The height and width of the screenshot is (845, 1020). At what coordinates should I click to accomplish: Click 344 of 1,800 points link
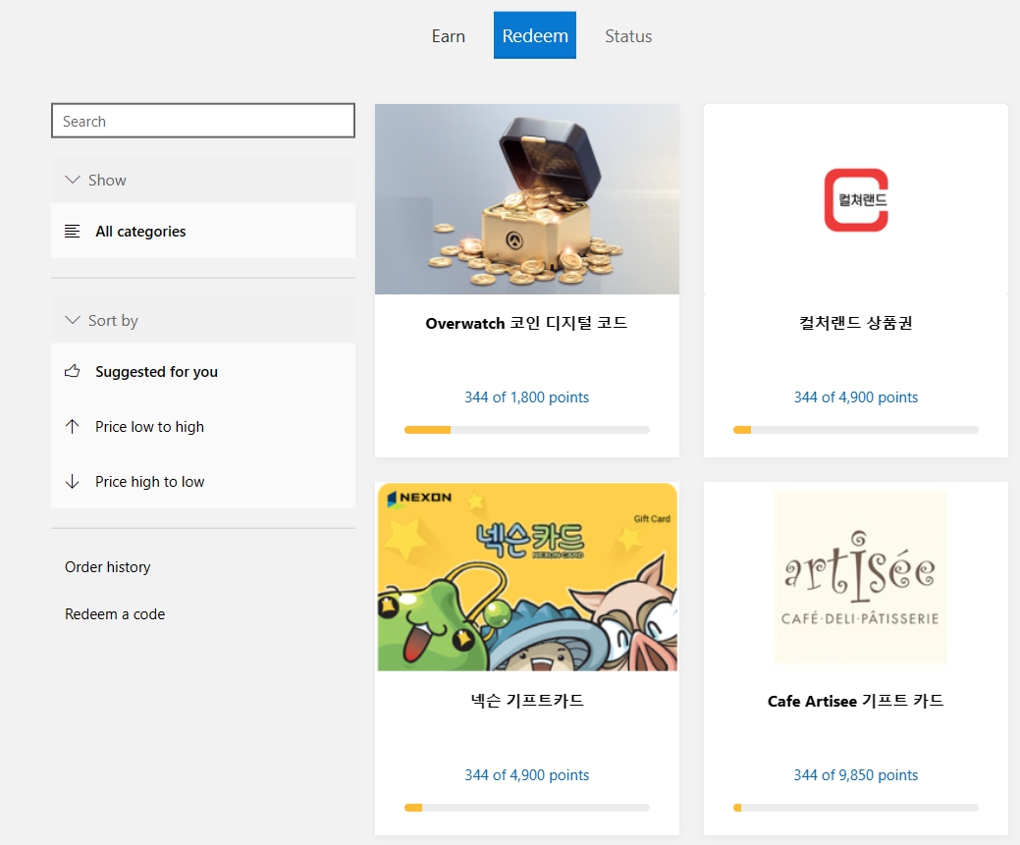(527, 397)
